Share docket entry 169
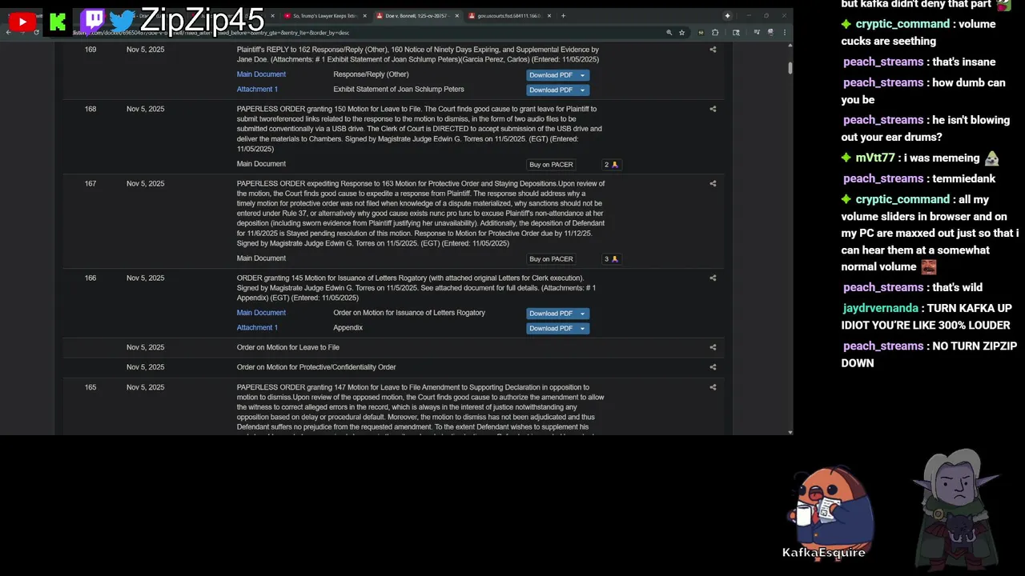1025x576 pixels. tap(713, 50)
